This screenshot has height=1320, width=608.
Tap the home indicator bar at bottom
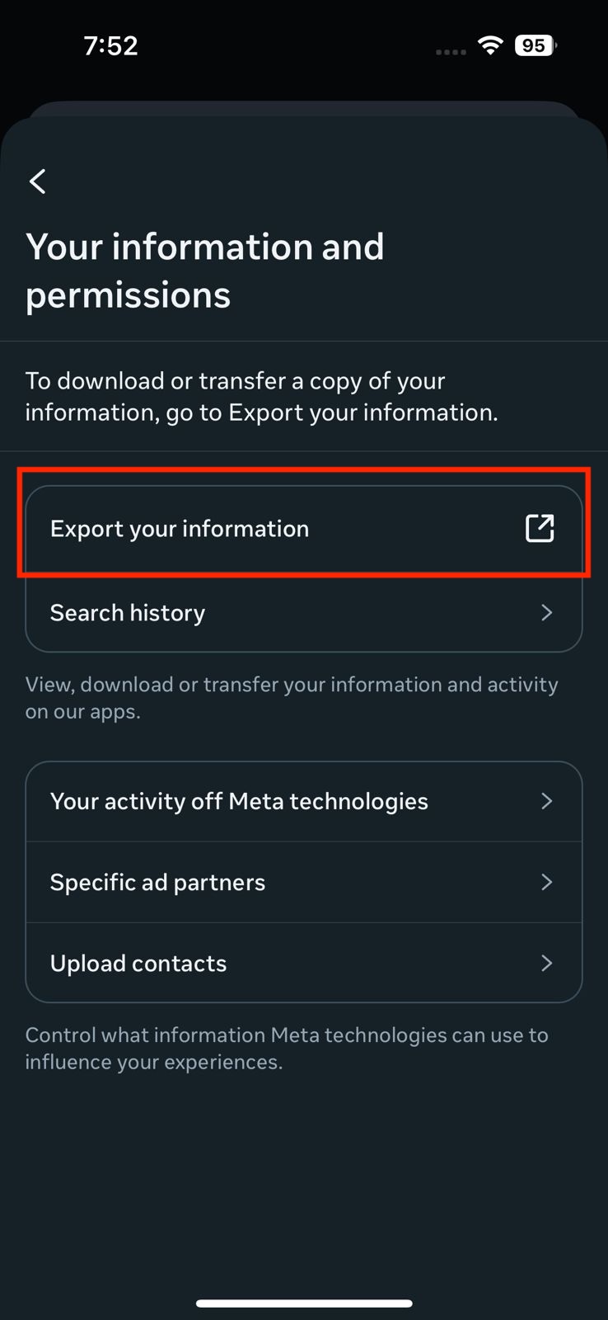[304, 1303]
